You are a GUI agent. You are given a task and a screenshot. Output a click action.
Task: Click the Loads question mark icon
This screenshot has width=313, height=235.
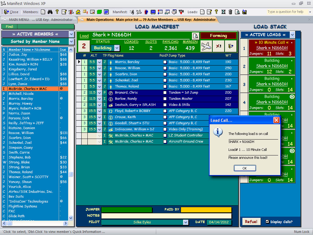216,12
